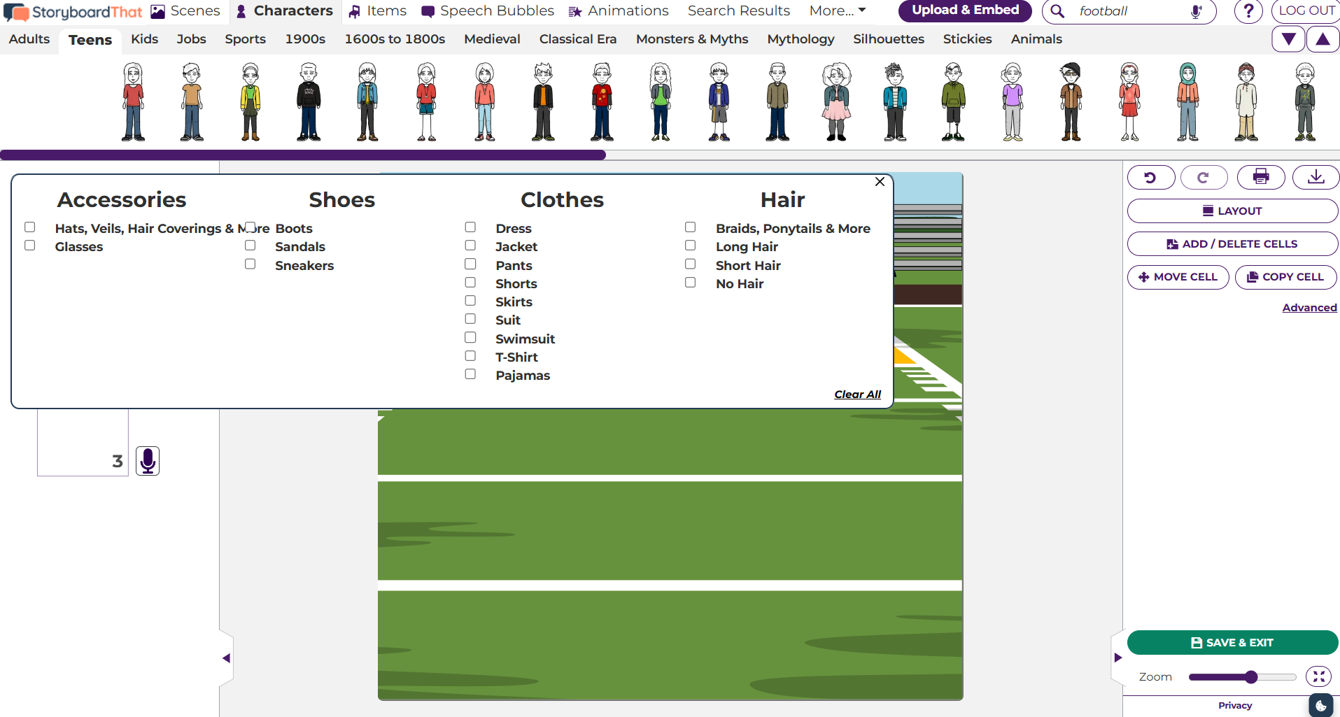This screenshot has width=1340, height=717.
Task: Click the fullscreen zoom-fit icon
Action: 1318,676
